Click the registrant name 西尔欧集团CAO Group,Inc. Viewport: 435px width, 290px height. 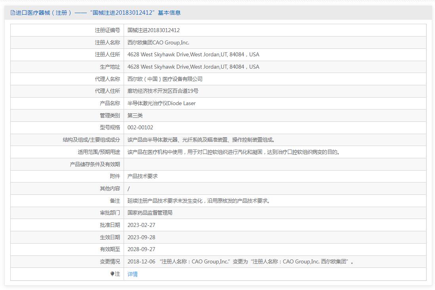coord(158,42)
